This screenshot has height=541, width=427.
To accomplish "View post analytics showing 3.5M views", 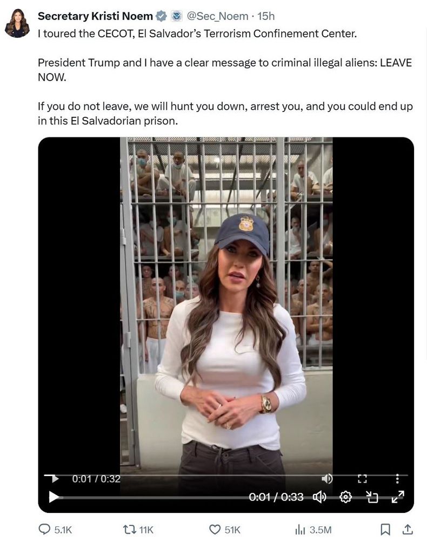I will point(313,530).
